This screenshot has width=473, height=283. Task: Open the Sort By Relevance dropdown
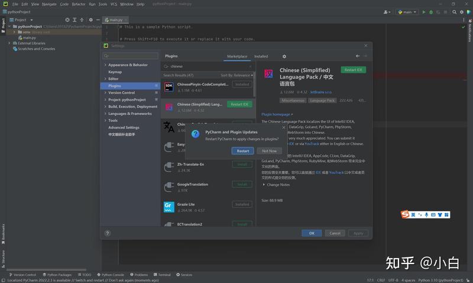coord(237,75)
